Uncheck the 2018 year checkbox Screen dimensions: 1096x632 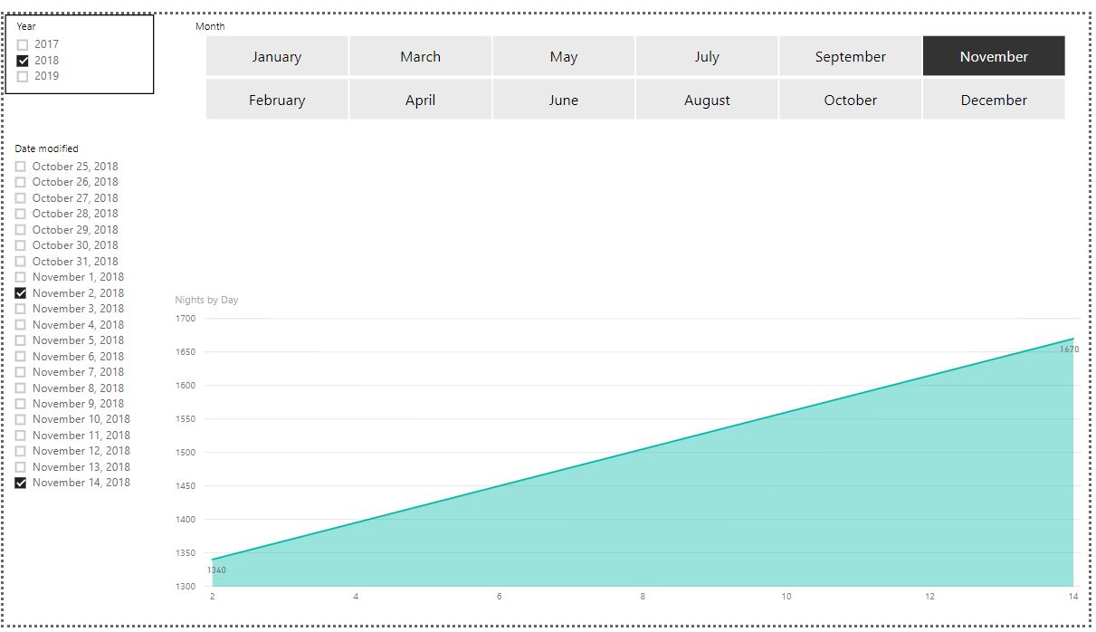click(23, 61)
